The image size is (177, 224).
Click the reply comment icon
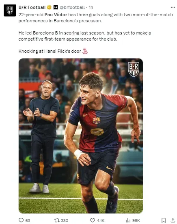[21, 220]
